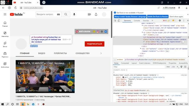This screenshot has height=106, width=189.
Task: Open the Yandex browser new tab plus
Action: click(44, 2)
